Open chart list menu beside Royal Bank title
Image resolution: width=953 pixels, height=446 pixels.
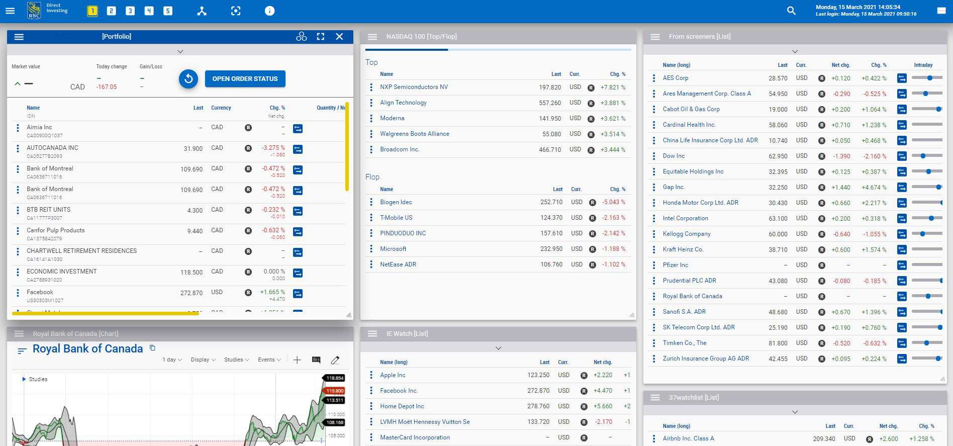(22, 350)
